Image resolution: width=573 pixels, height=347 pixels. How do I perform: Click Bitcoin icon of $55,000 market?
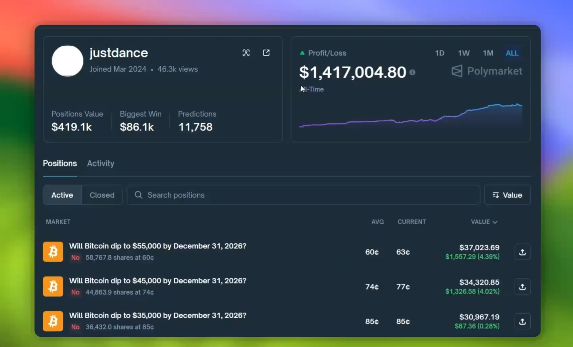[53, 252]
